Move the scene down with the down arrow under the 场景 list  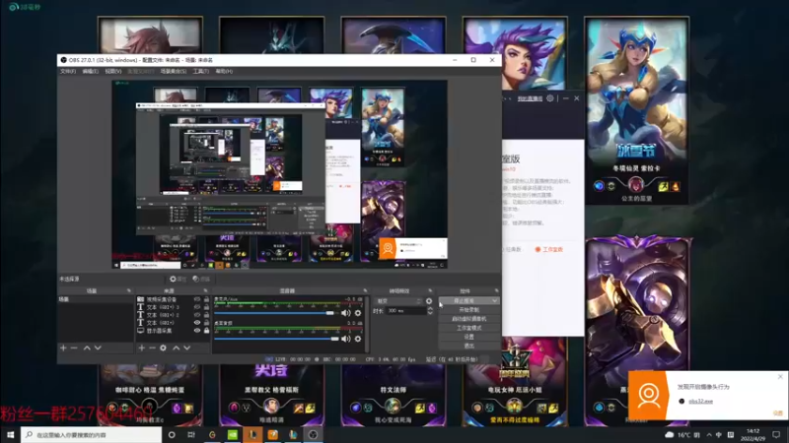tap(98, 348)
